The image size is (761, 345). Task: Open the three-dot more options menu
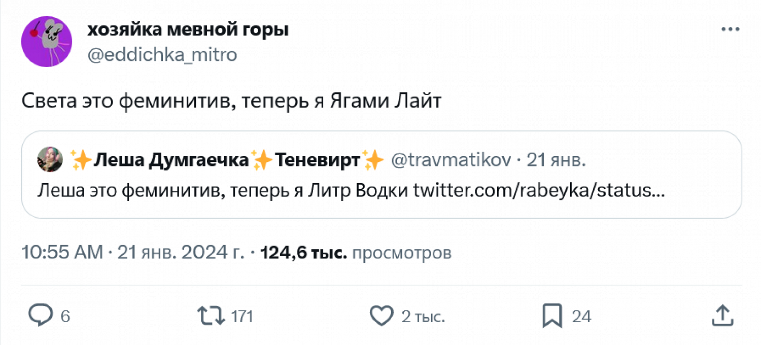click(x=731, y=30)
